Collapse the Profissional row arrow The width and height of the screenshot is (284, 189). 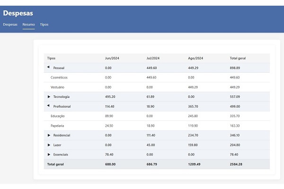coord(49,106)
